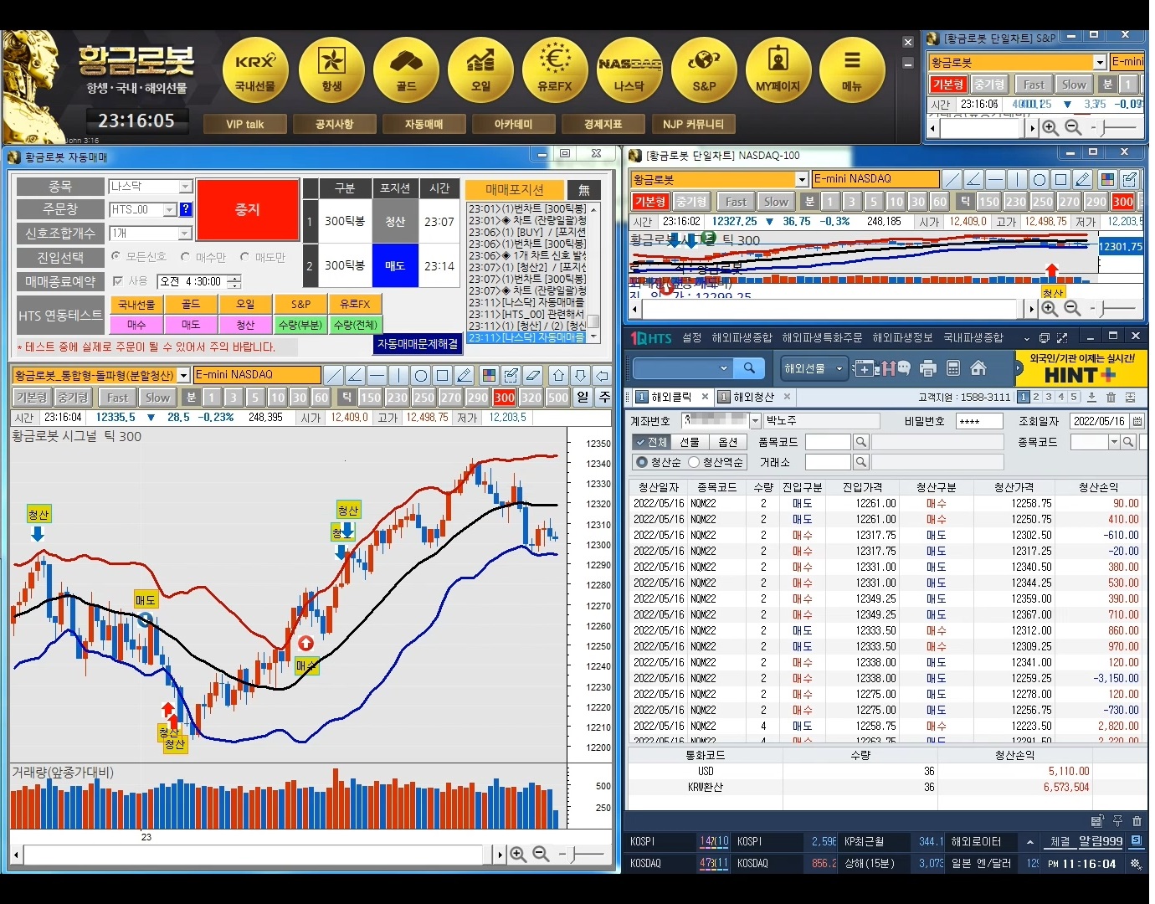Image resolution: width=1155 pixels, height=904 pixels.
Task: Select square draw tool in main chart toolbar
Action: (x=442, y=375)
